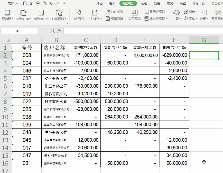Open the 主题 themes gallery
The image size is (223, 173).
click(x=176, y=15)
